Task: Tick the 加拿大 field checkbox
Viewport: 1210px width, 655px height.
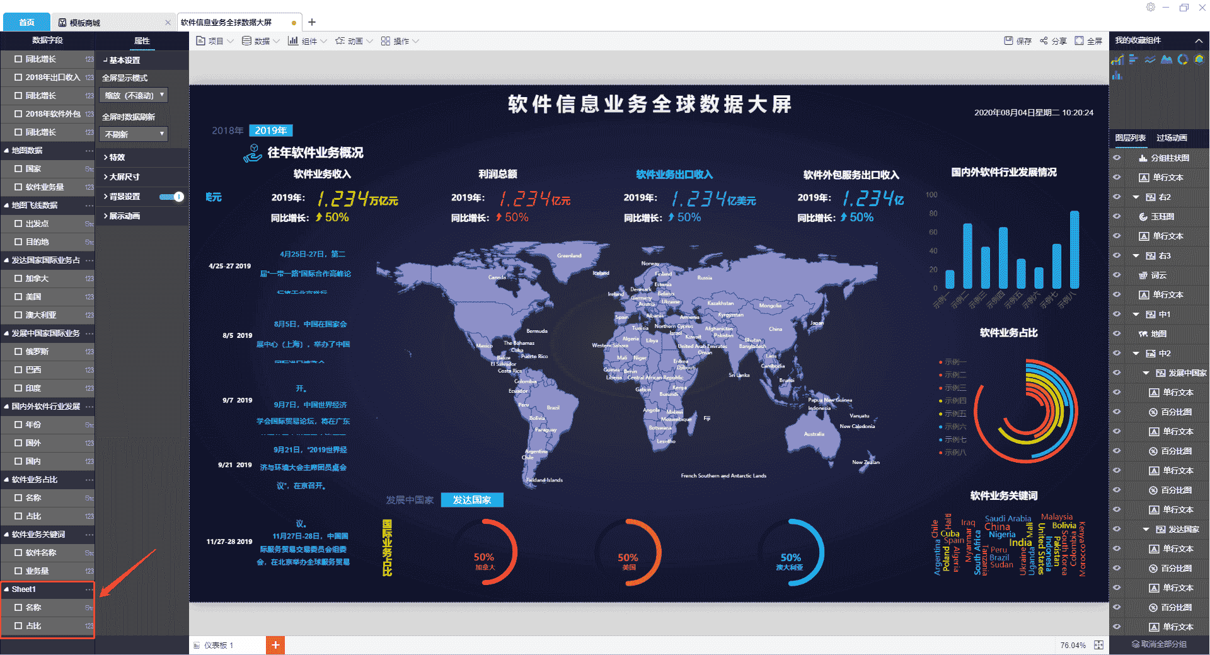Action: click(18, 279)
